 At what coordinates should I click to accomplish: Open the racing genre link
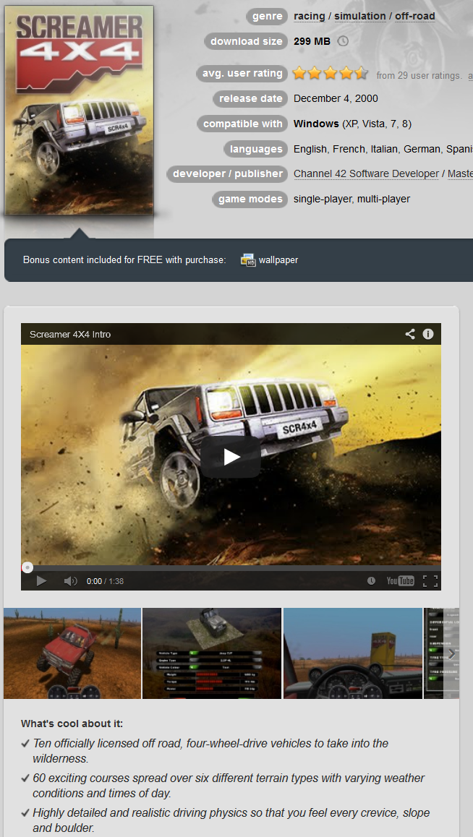pyautogui.click(x=309, y=16)
